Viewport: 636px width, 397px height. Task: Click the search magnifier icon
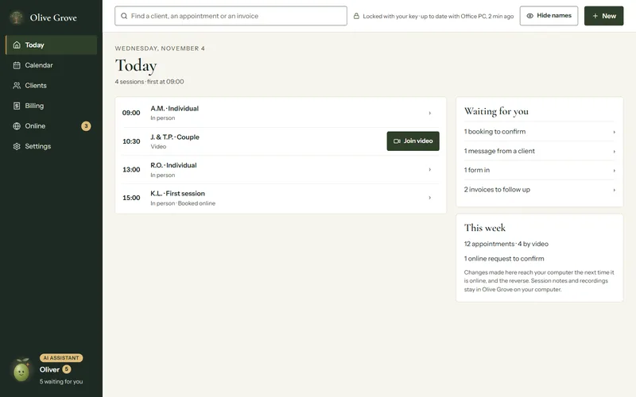coord(124,16)
